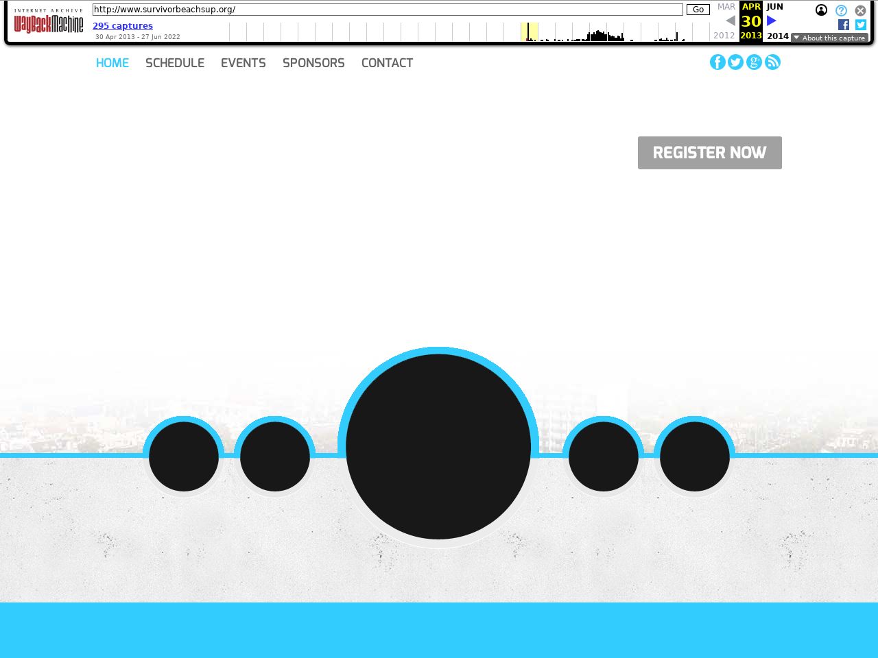This screenshot has width=878, height=658.
Task: Open the Events menu item
Action: coord(244,63)
